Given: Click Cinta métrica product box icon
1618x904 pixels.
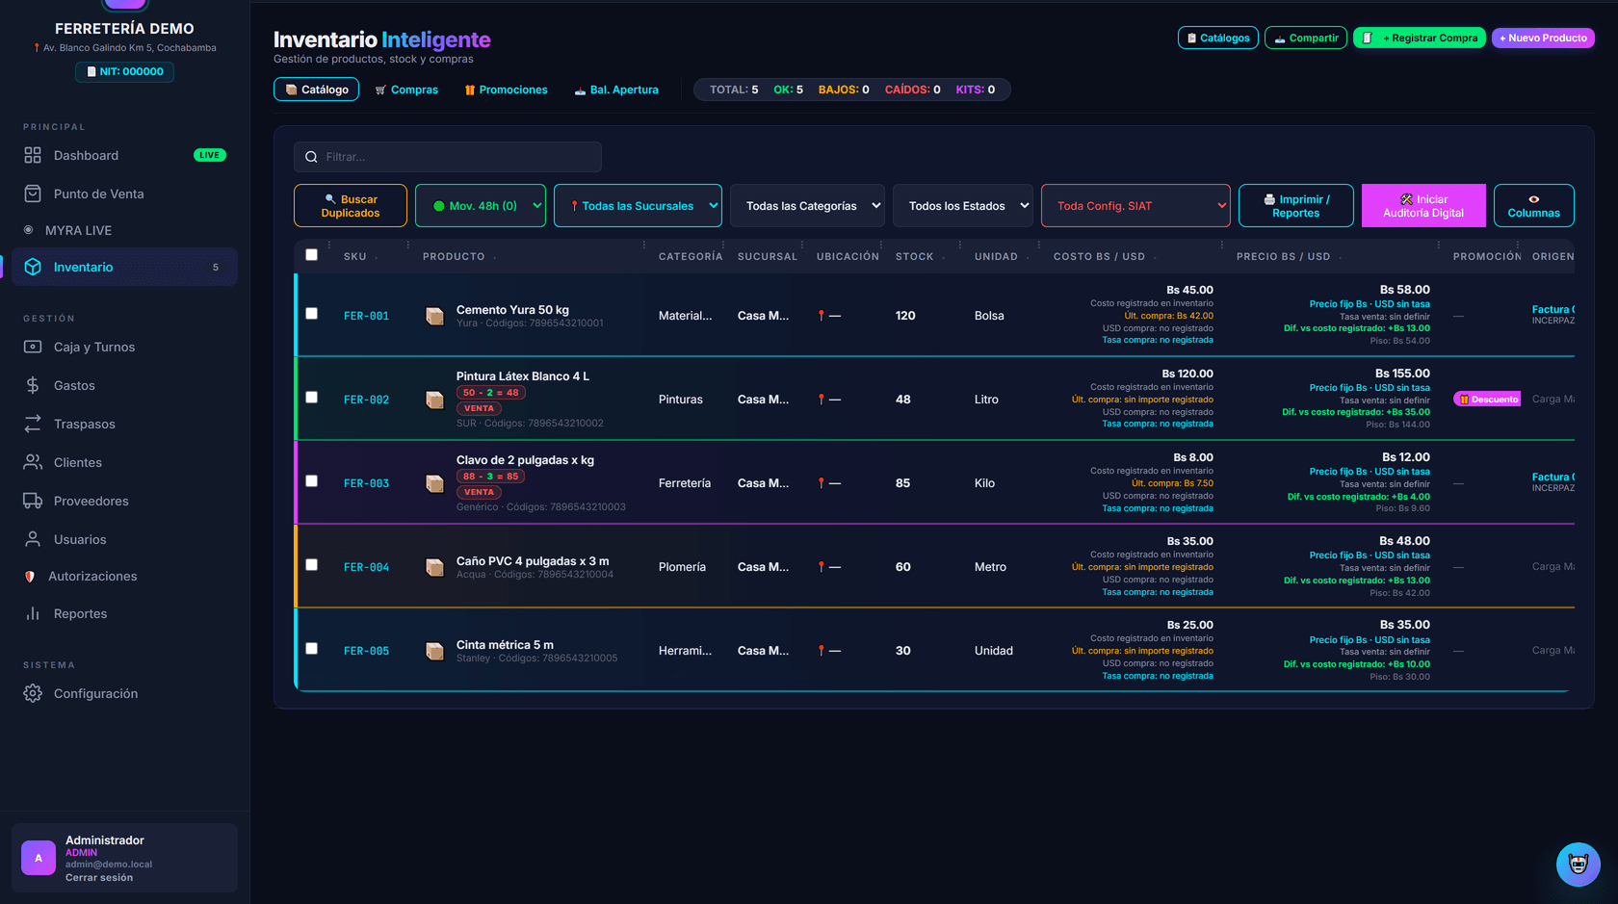Looking at the screenshot, I should pos(435,651).
